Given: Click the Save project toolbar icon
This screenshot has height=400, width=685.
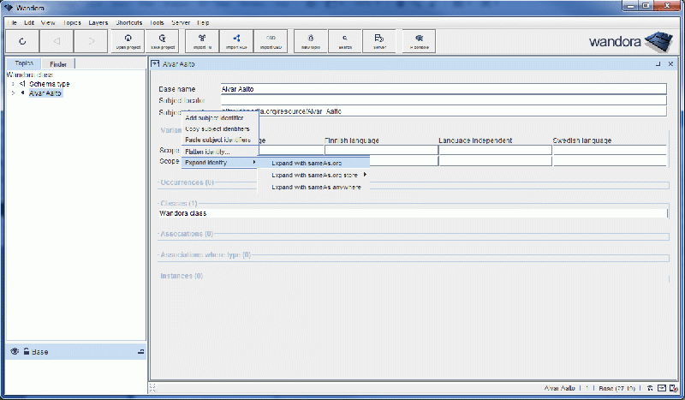Looking at the screenshot, I should coord(162,40).
